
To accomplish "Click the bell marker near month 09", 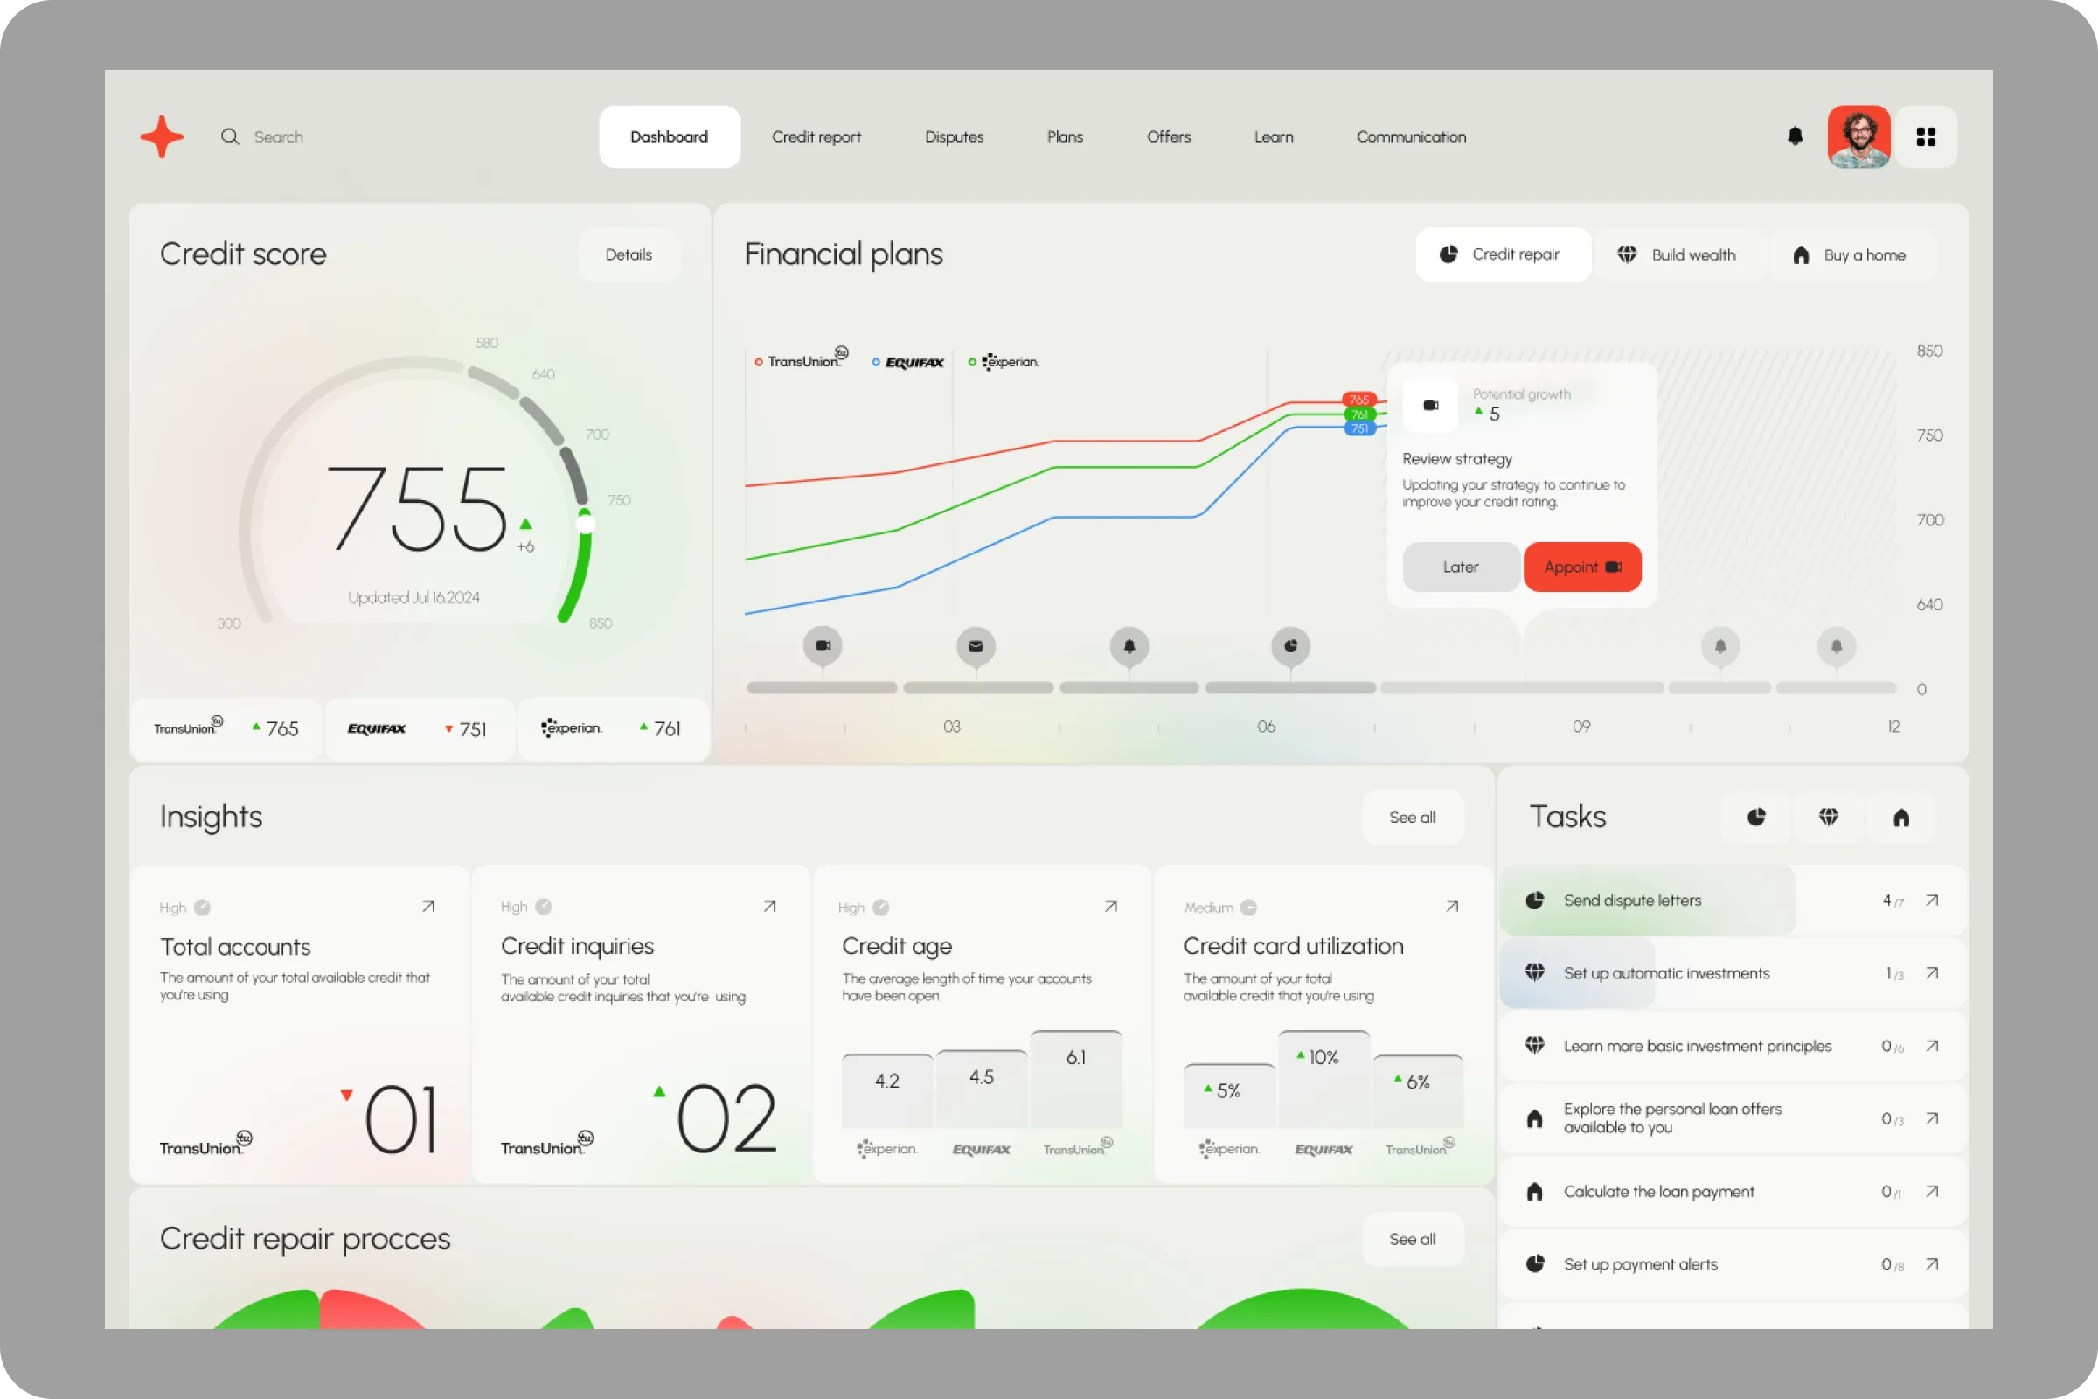I will 1720,645.
